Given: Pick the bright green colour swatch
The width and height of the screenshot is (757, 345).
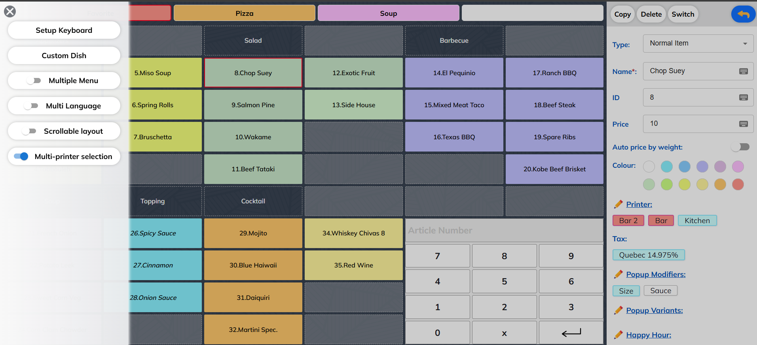Looking at the screenshot, I should pyautogui.click(x=667, y=184).
